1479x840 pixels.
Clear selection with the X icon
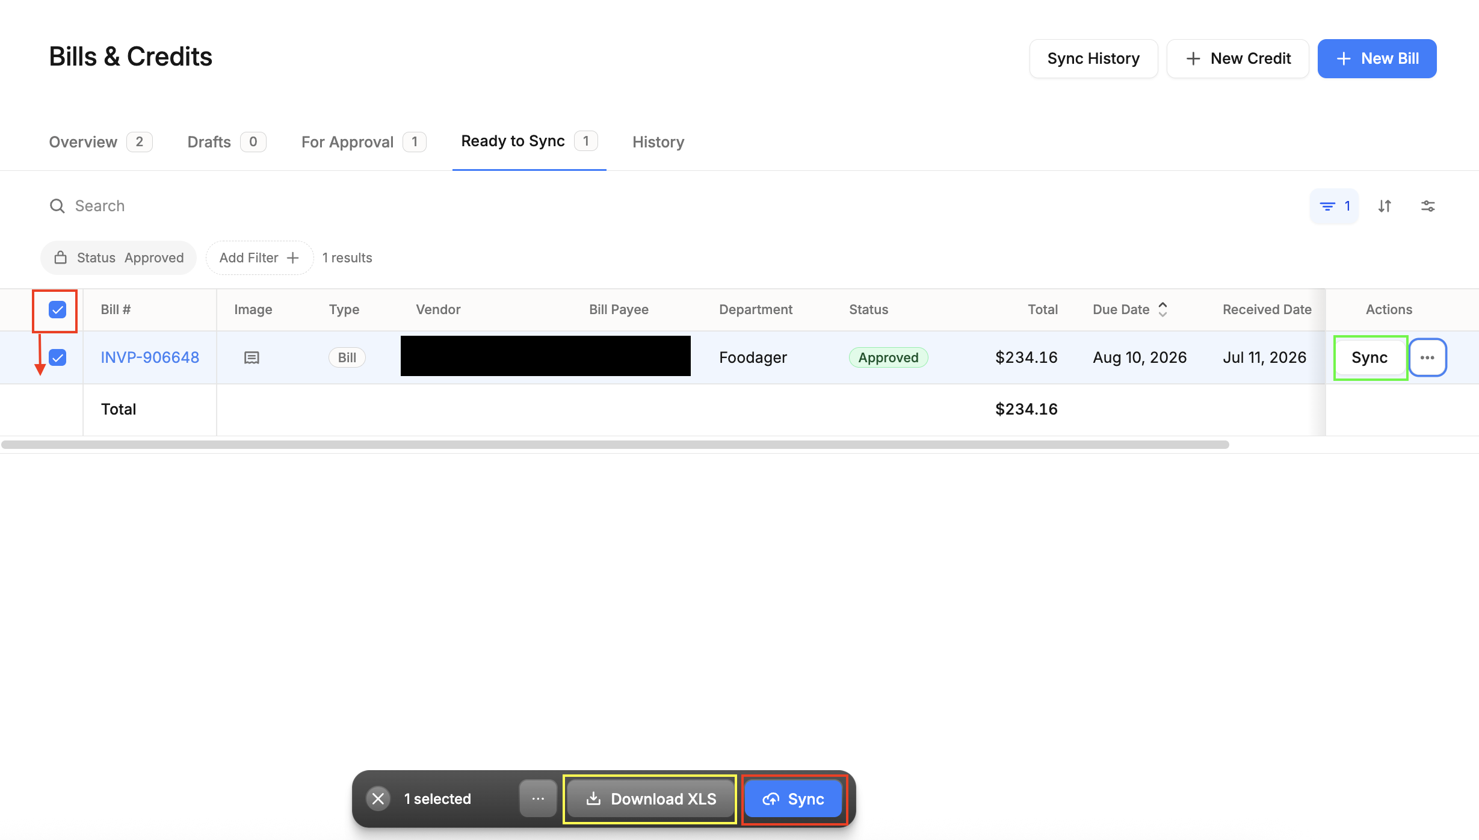pos(378,799)
